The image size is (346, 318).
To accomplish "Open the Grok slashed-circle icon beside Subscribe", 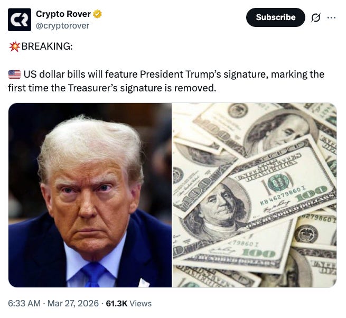I will point(315,17).
